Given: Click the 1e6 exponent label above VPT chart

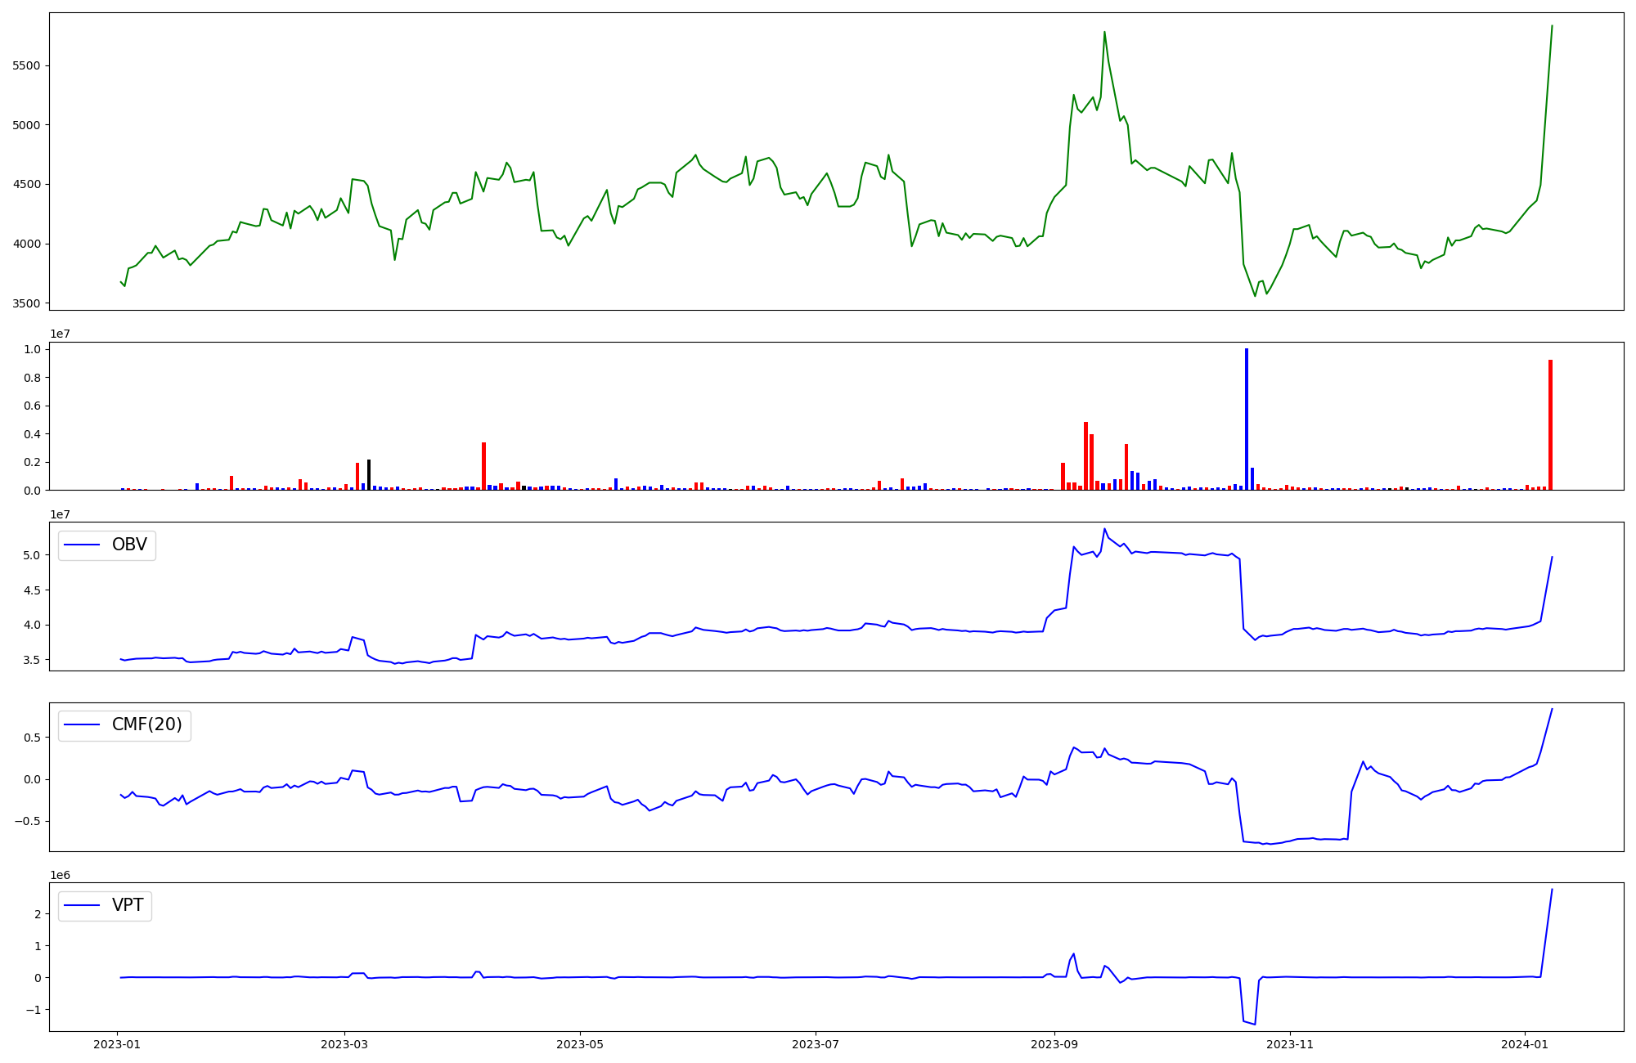Looking at the screenshot, I should (60, 875).
